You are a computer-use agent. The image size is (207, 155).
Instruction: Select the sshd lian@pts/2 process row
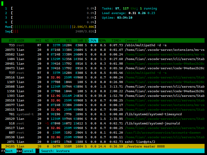click(103, 142)
